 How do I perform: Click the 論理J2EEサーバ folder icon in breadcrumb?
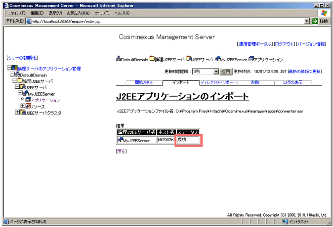(x=152, y=58)
